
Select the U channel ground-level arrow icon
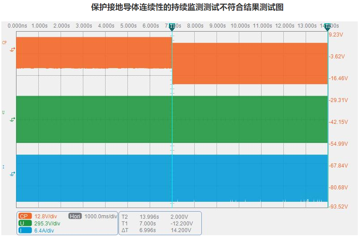pyautogui.click(x=12, y=119)
